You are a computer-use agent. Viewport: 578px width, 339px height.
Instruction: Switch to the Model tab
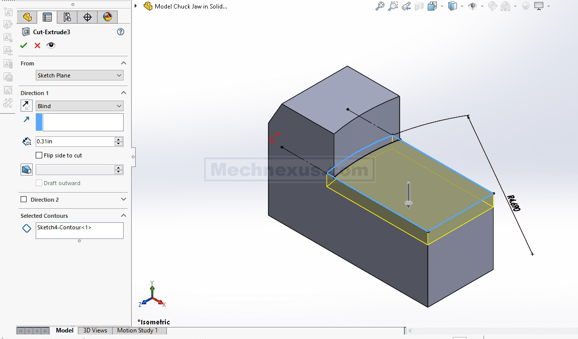(x=64, y=330)
